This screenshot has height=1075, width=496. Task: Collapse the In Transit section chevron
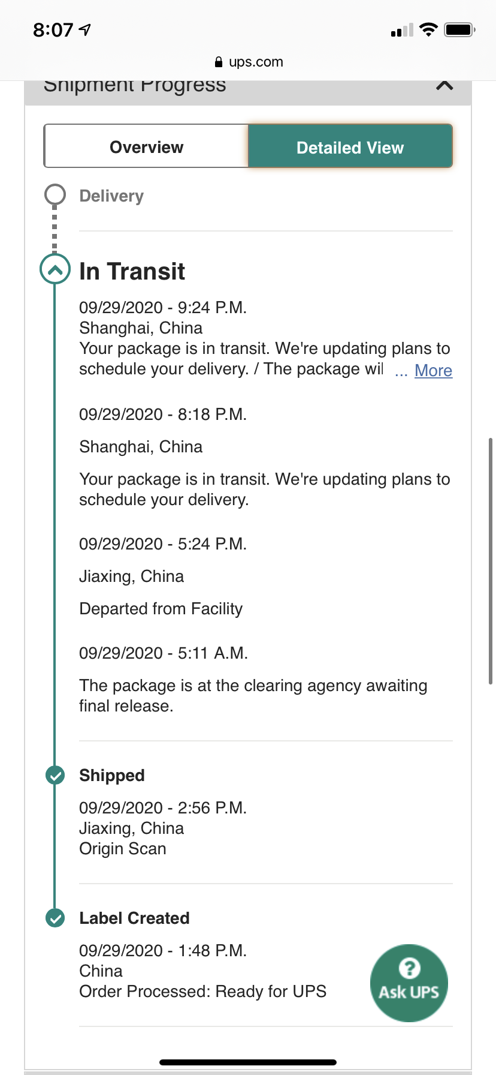55,269
